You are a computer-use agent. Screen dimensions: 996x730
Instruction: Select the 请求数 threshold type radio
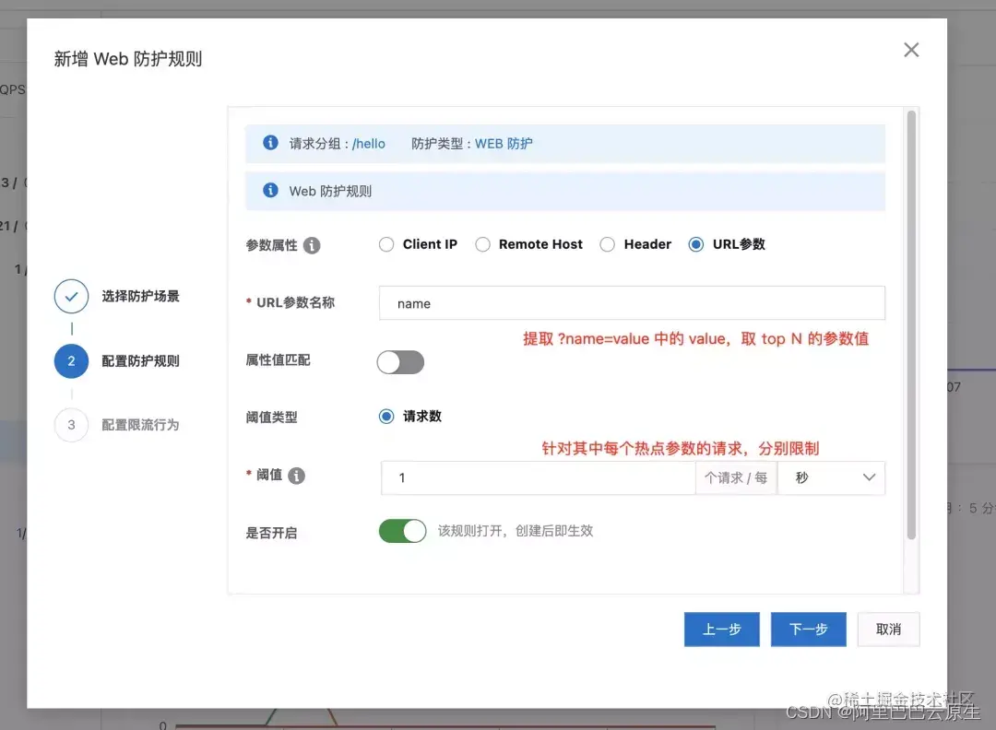386,416
